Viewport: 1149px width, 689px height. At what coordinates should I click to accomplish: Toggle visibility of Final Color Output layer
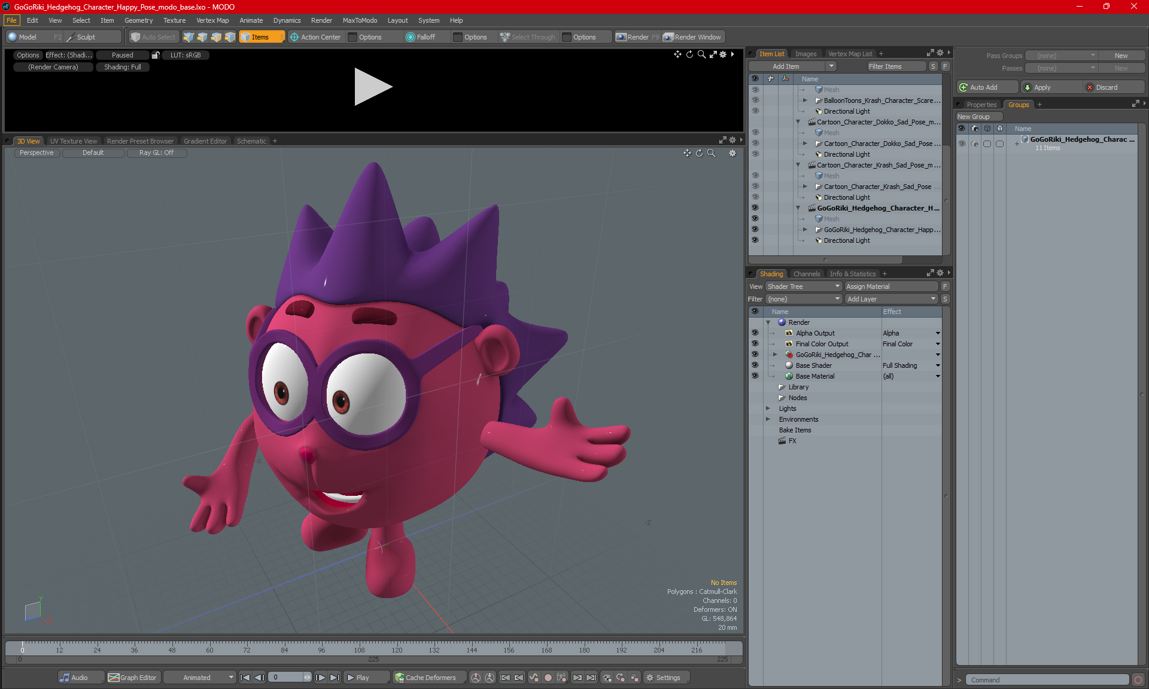755,344
